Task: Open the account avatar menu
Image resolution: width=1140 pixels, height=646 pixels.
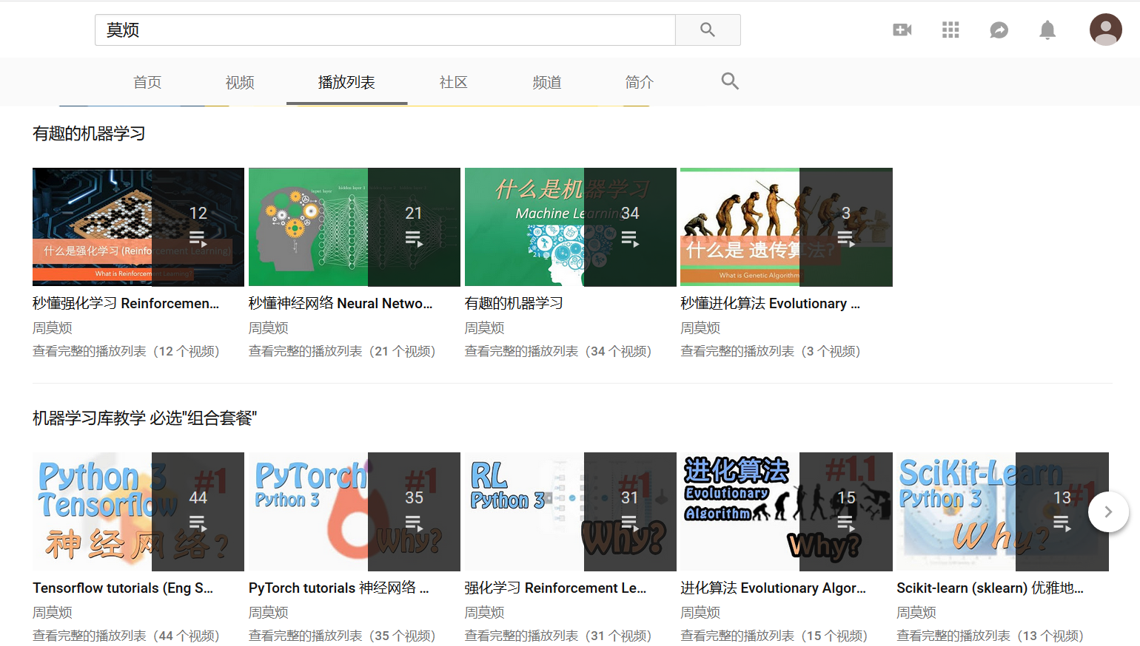Action: click(1105, 30)
